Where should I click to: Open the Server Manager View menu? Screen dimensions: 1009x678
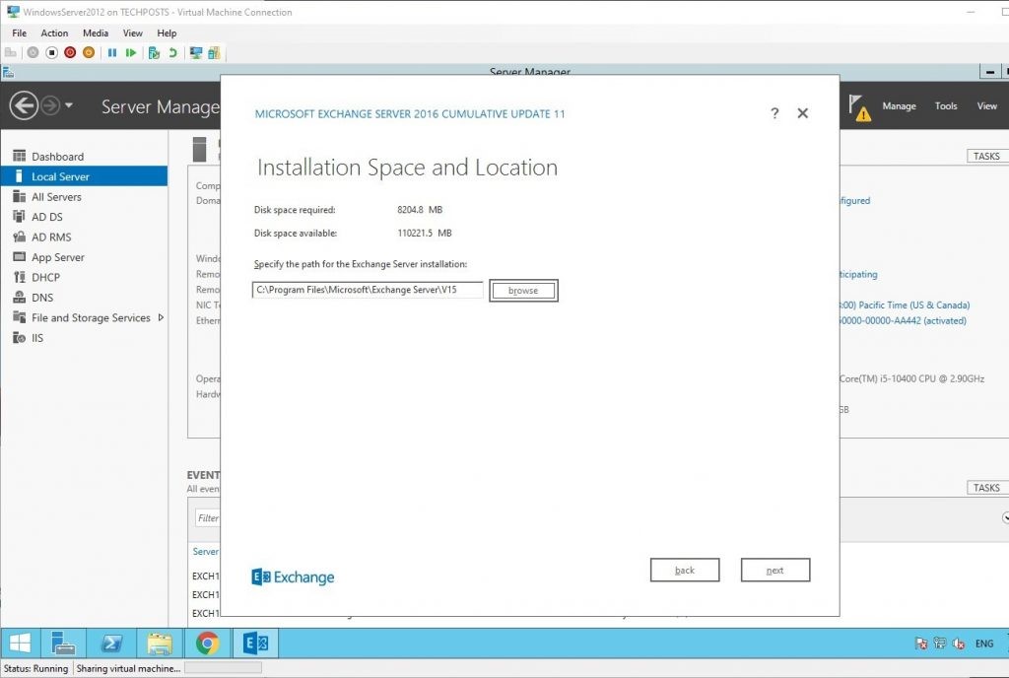[x=986, y=106]
